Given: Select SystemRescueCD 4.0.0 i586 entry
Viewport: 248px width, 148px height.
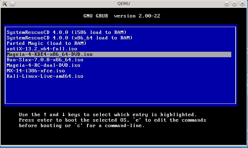Looking at the screenshot, I should click(x=66, y=32).
